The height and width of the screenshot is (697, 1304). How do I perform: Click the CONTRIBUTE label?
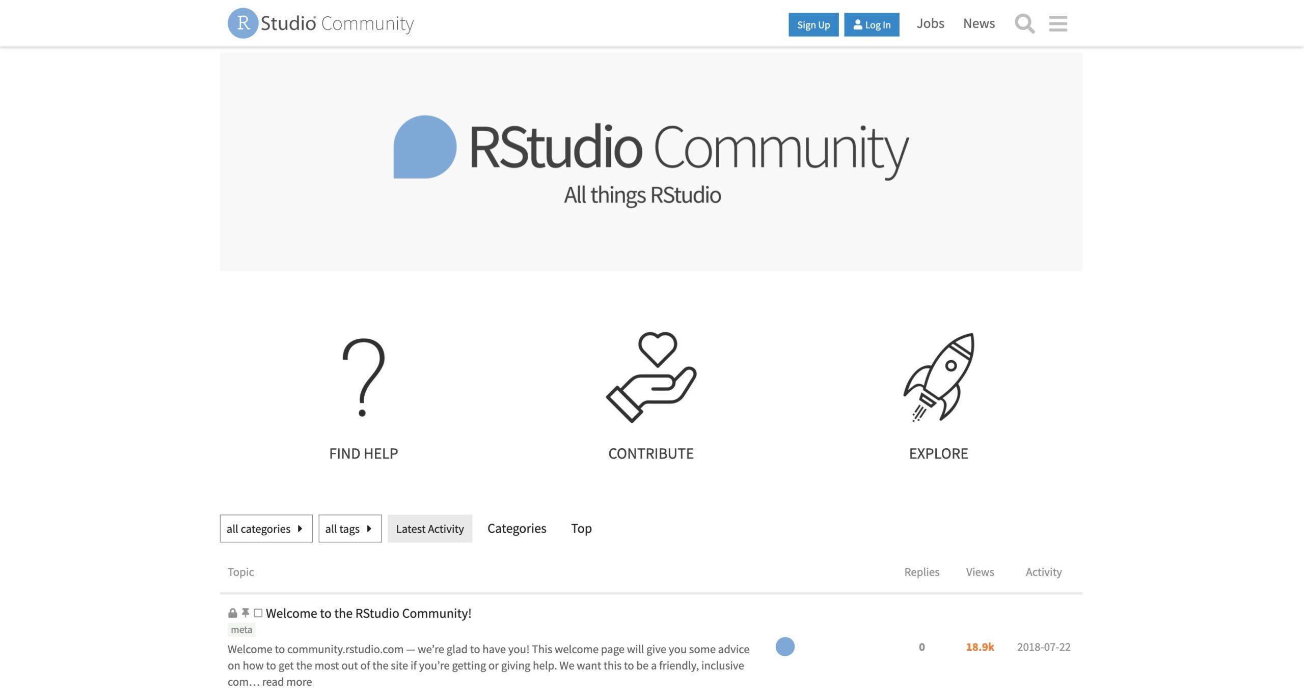[651, 453]
